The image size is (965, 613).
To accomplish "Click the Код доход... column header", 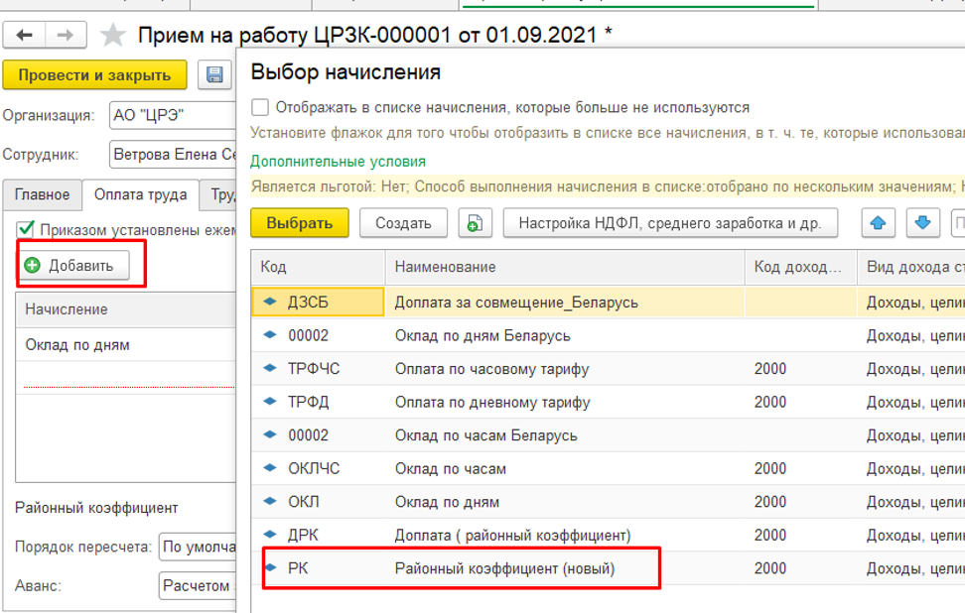I will pos(800,267).
